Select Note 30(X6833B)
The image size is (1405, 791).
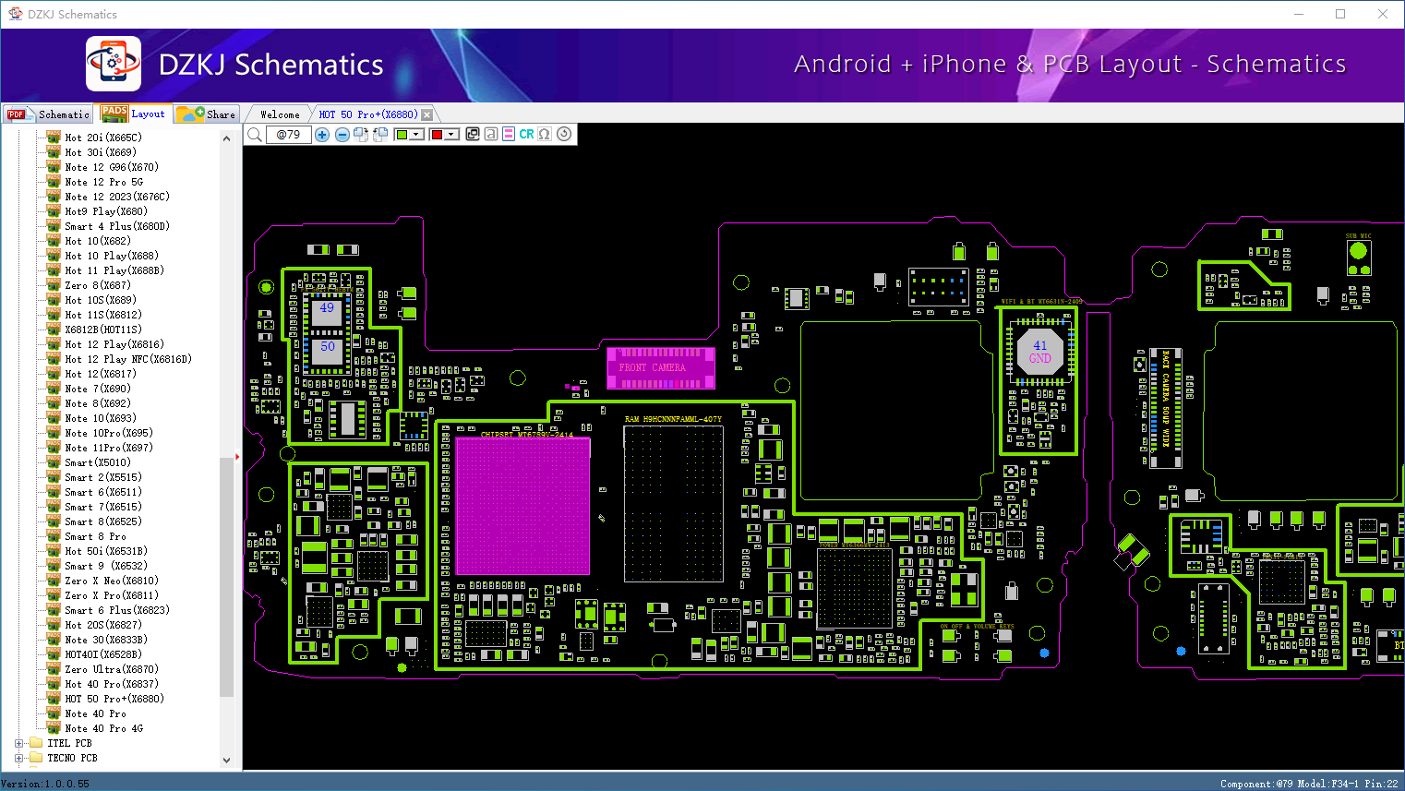[106, 640]
